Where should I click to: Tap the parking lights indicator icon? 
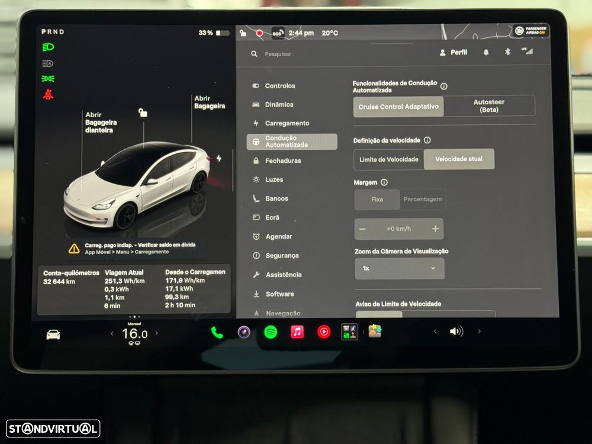pyautogui.click(x=48, y=79)
